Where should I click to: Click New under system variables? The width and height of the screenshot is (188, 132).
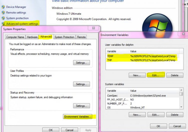[137, 115]
